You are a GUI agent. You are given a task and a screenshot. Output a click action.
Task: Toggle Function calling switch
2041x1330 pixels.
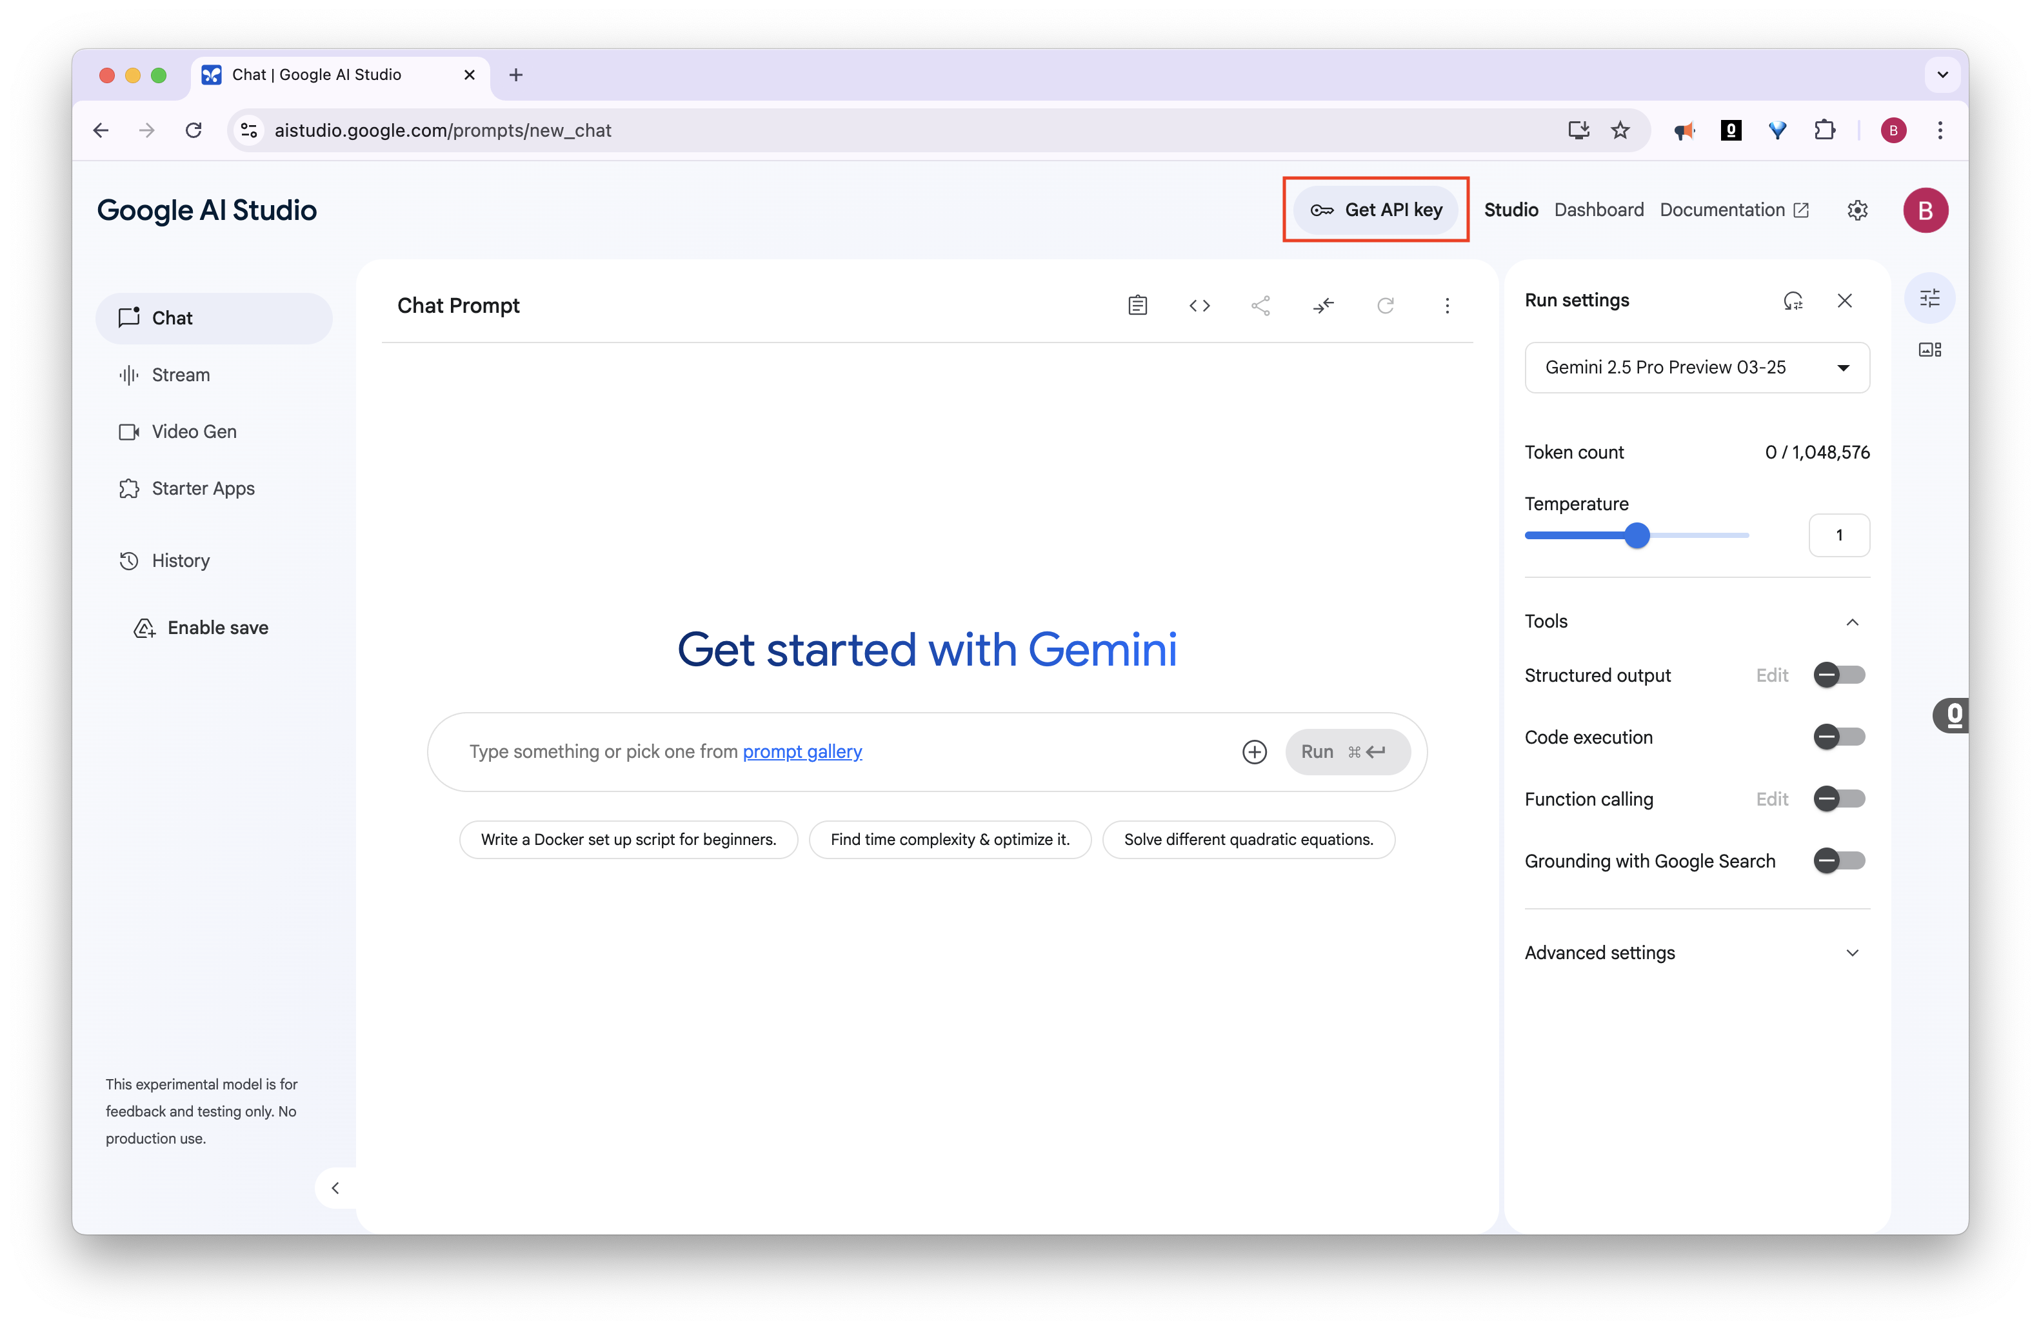[1838, 799]
